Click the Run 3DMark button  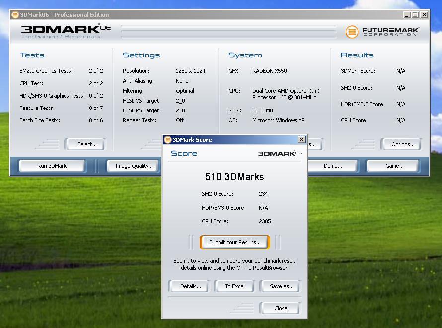[x=52, y=166]
